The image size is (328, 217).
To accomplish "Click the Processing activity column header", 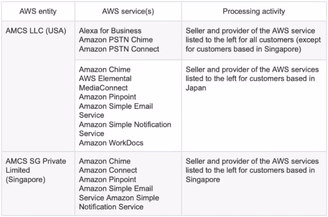I will [x=254, y=11].
